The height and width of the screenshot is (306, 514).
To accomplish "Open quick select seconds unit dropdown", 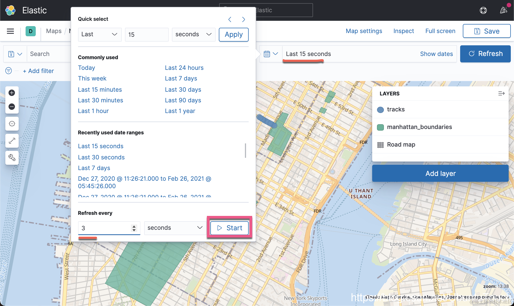I will click(194, 34).
